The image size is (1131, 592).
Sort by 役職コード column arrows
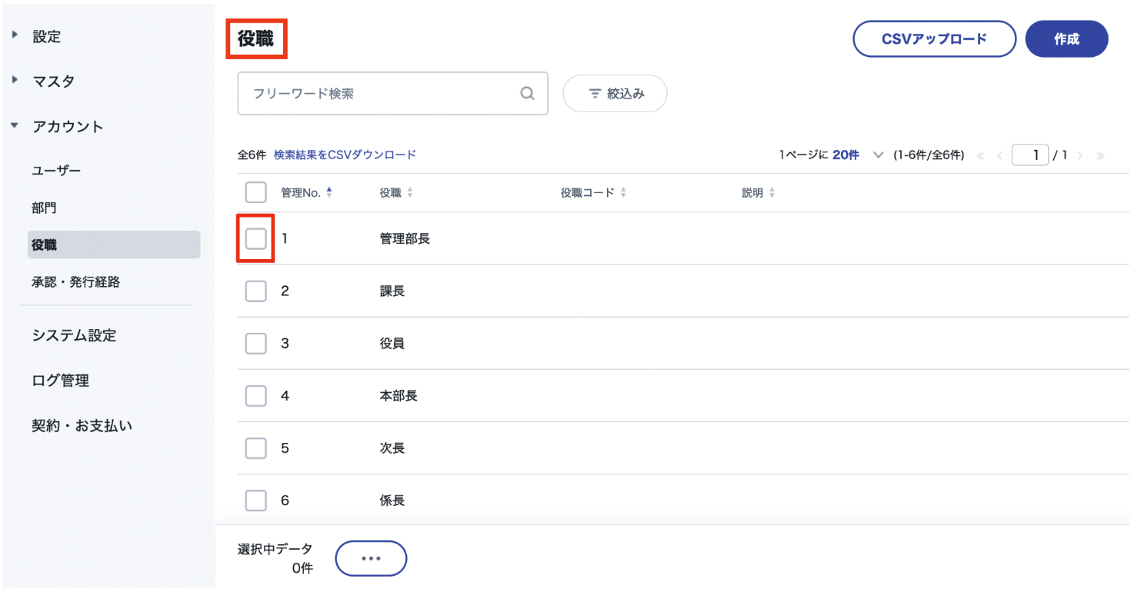[x=623, y=193]
